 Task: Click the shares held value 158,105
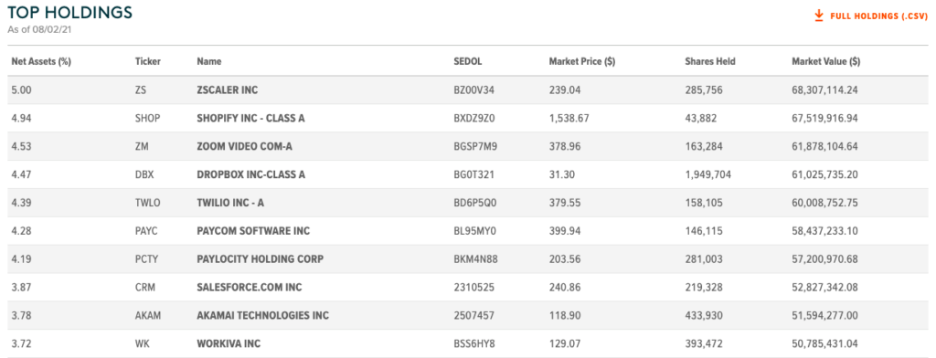pos(703,203)
